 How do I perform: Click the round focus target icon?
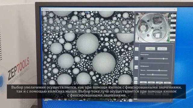click(142, 58)
